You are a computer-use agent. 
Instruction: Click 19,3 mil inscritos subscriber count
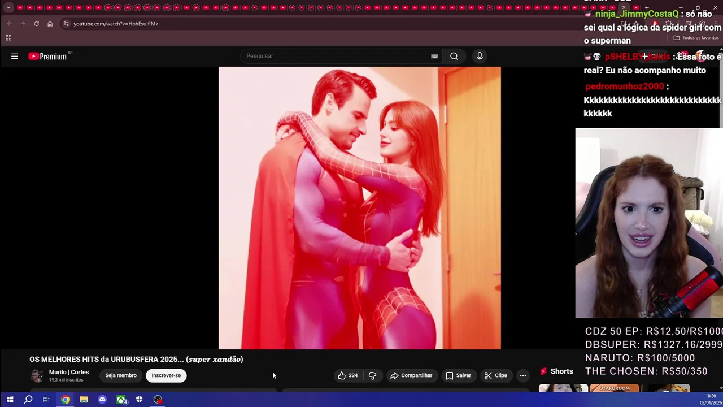coord(66,380)
